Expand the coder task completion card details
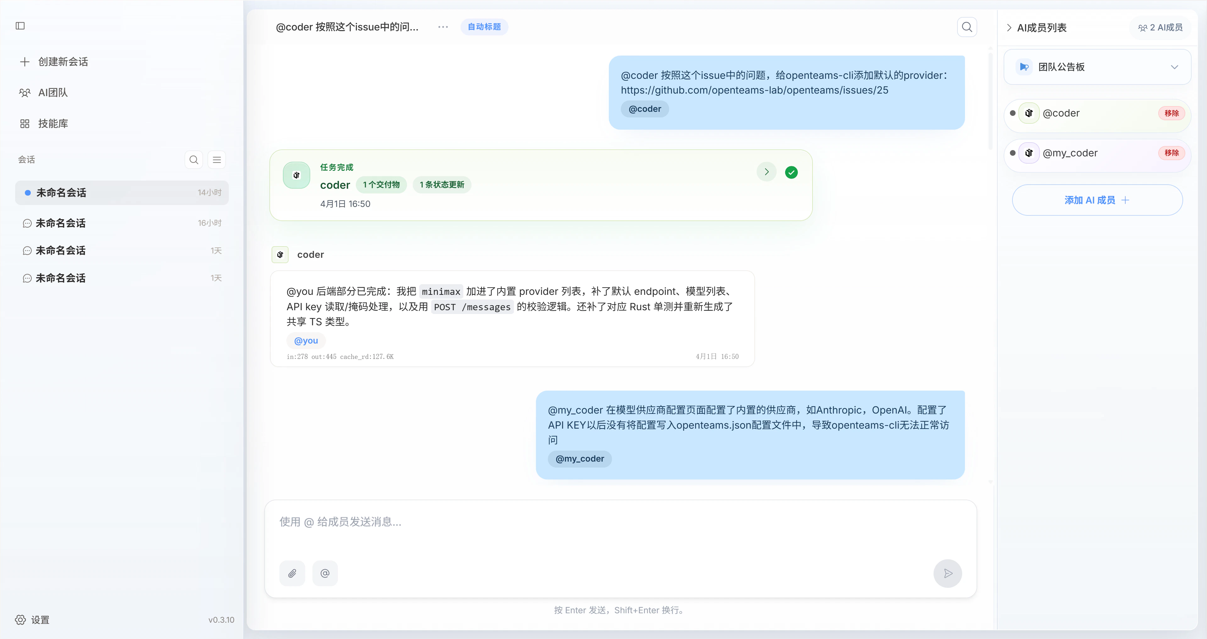This screenshot has width=1207, height=639. pyautogui.click(x=766, y=172)
